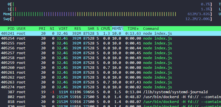
Task: Sort by USER column header
Action: point(21,29)
